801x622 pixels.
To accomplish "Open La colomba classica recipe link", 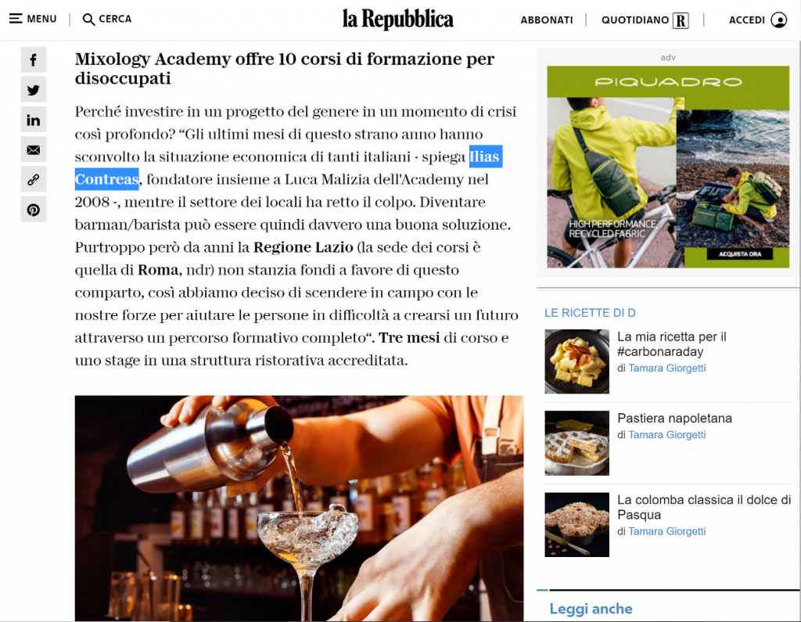I will [704, 507].
